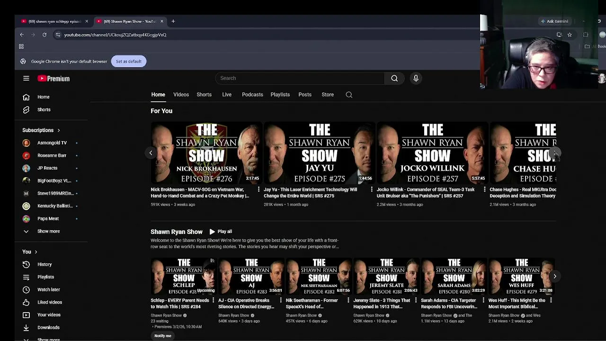The width and height of the screenshot is (606, 341).
Task: Open Jeremy Slate video title link
Action: [382, 304]
